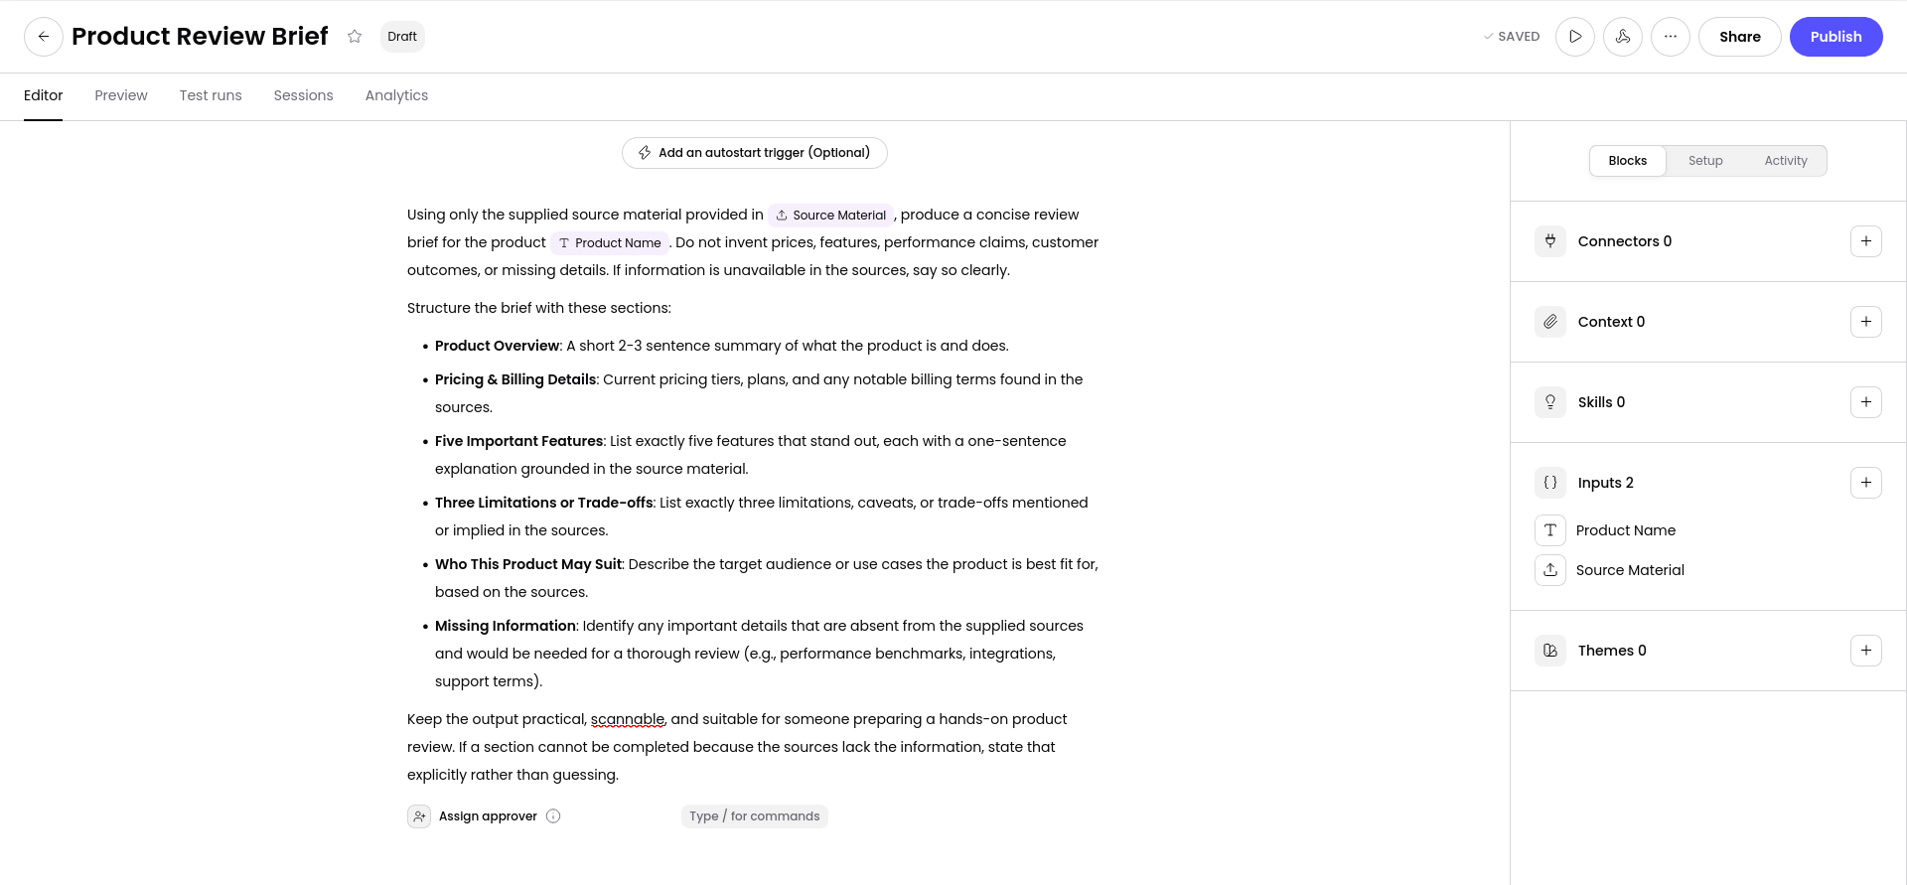This screenshot has height=885, width=1907.
Task: Add a new context item
Action: (x=1866, y=322)
